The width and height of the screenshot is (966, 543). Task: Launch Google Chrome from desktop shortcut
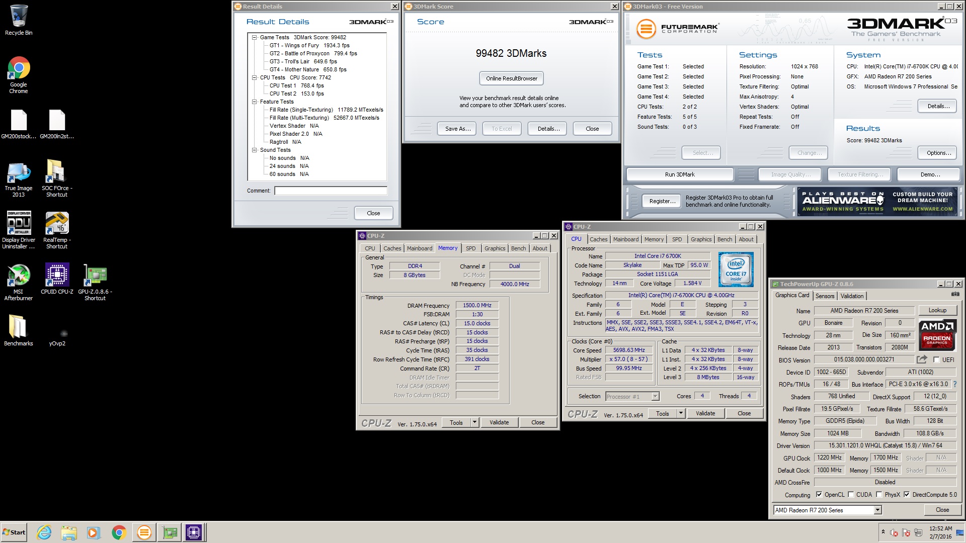tap(19, 75)
